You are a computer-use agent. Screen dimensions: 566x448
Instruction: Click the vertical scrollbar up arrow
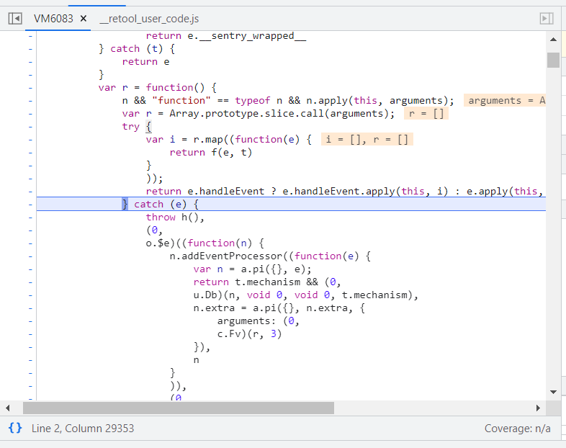pos(553,40)
